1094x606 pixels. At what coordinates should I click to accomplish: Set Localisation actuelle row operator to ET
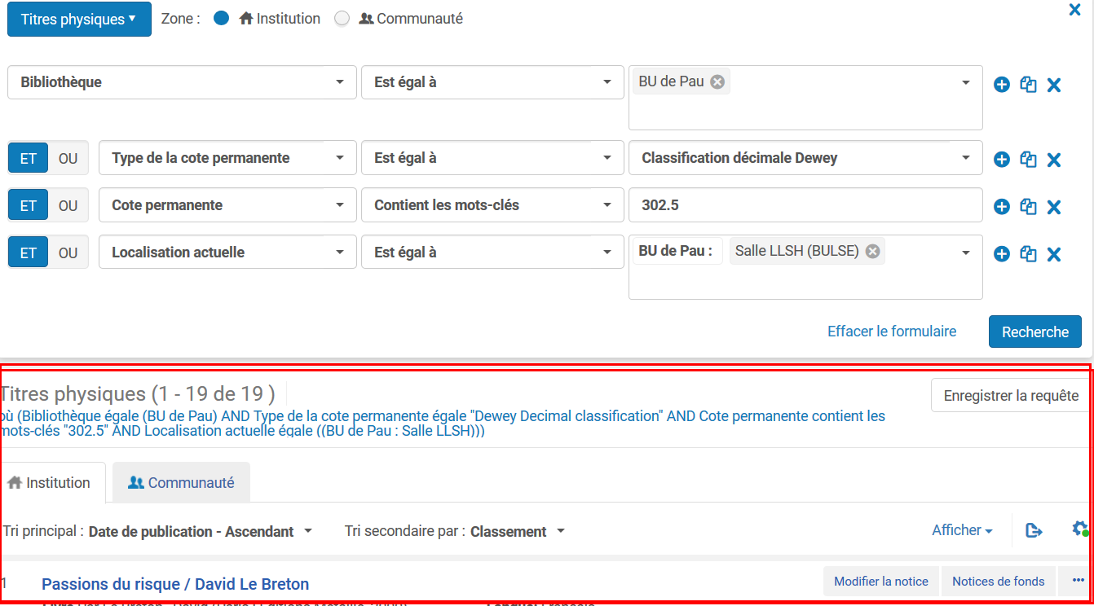pyautogui.click(x=29, y=253)
